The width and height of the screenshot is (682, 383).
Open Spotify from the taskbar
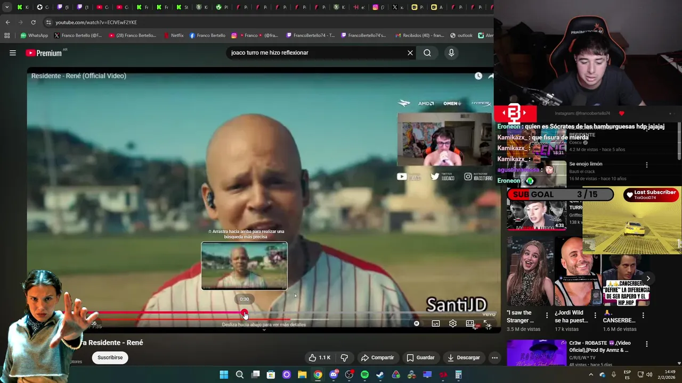pos(364,375)
